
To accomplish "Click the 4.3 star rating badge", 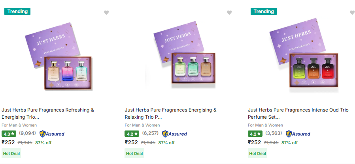I will 9,134.
